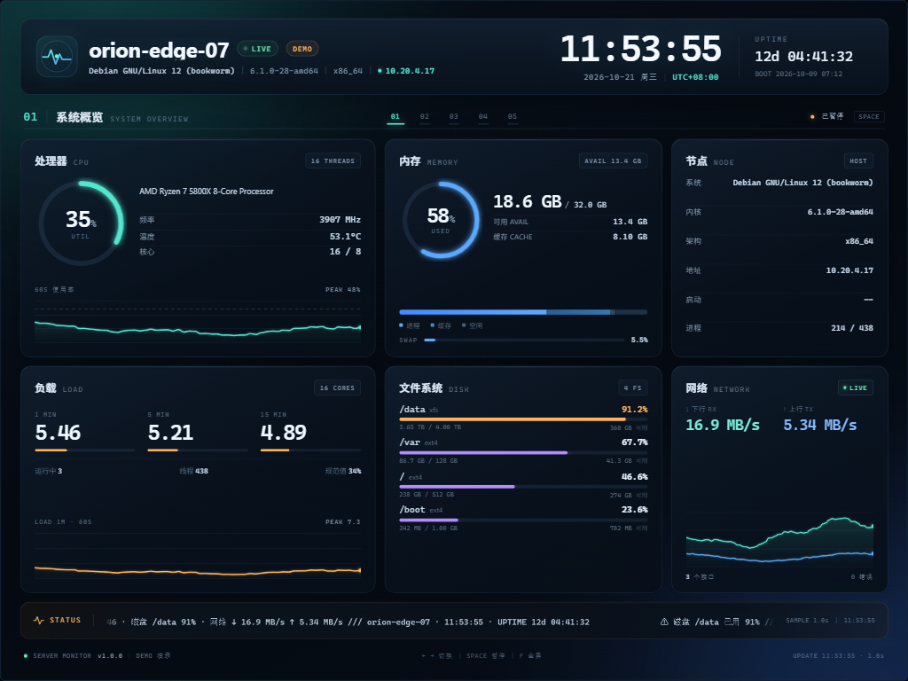The image size is (908, 681).
Task: Open page tab 04
Action: 483,117
